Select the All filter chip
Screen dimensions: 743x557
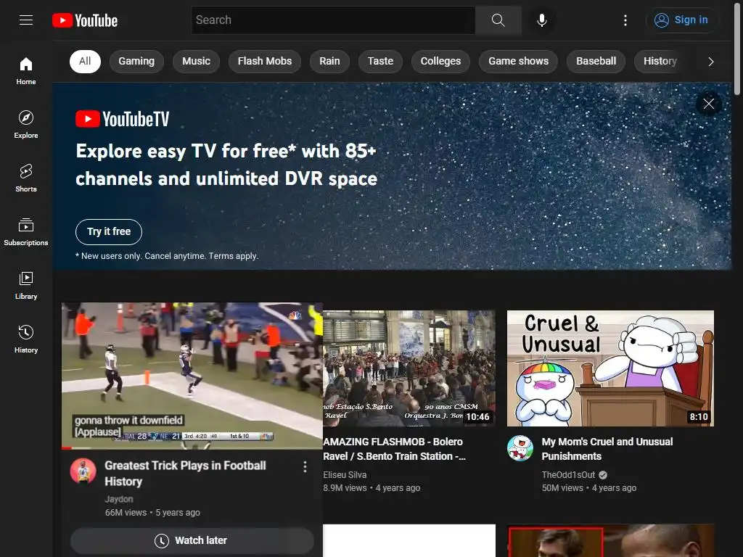coord(86,61)
